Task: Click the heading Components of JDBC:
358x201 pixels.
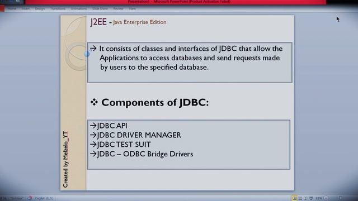Action: tap(155, 102)
